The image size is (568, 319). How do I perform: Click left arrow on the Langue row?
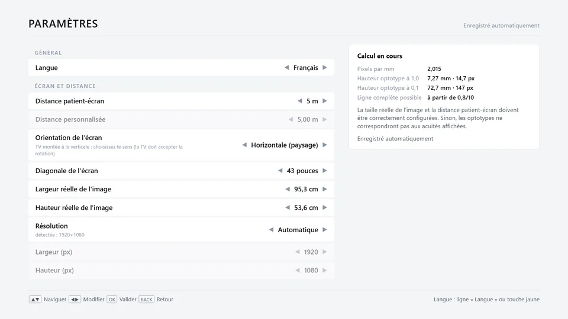click(286, 67)
